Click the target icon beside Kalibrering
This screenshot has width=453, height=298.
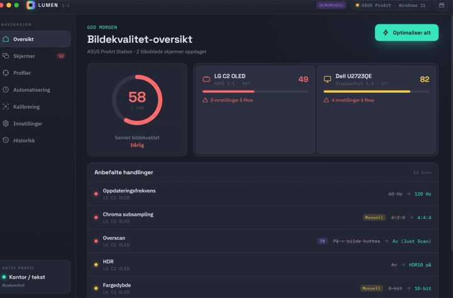click(6, 106)
